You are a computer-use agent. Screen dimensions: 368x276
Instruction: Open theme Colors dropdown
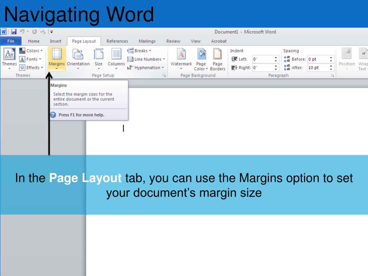(x=31, y=51)
